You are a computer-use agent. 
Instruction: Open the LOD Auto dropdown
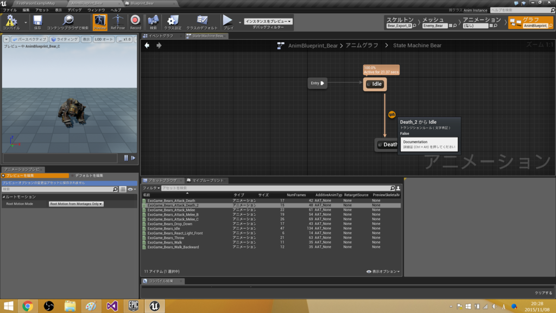pyautogui.click(x=104, y=39)
